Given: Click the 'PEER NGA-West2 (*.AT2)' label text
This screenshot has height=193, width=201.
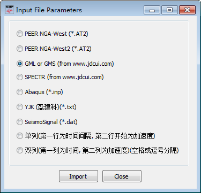Looking at the screenshot, I should tap(58, 49).
